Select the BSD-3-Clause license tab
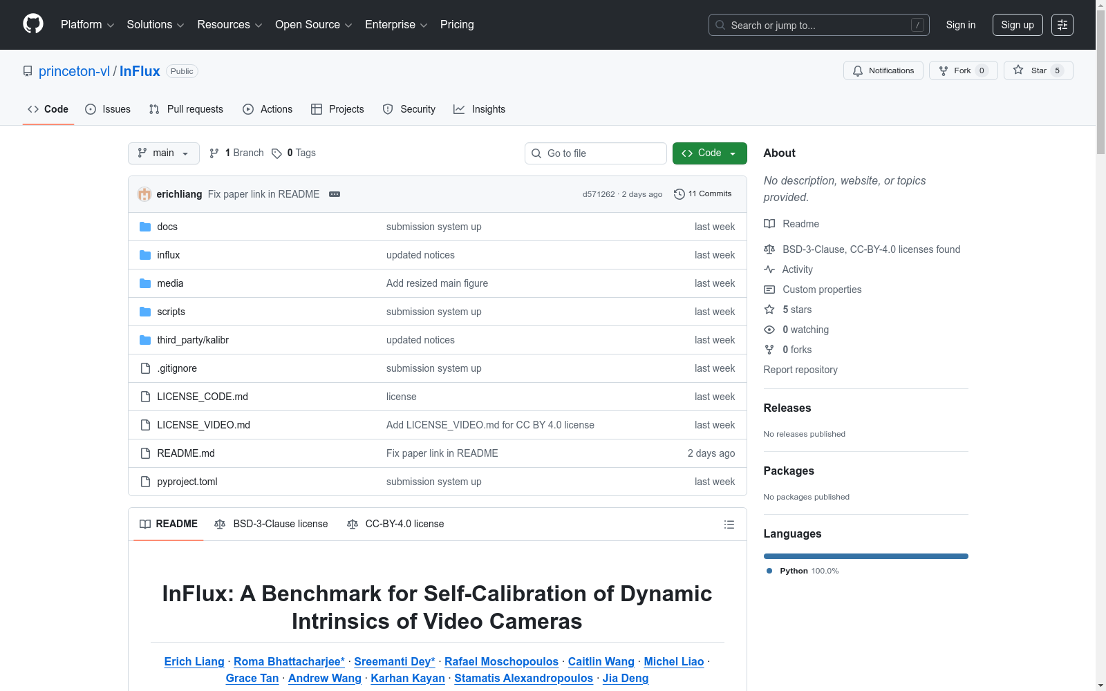The image size is (1106, 691). (x=272, y=524)
